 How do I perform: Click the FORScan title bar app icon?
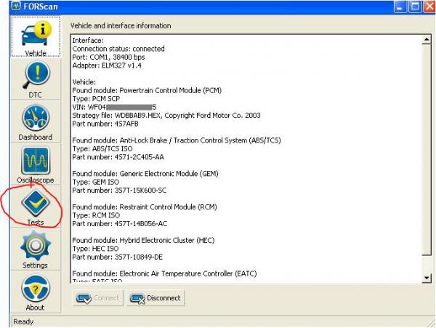(x=8, y=7)
